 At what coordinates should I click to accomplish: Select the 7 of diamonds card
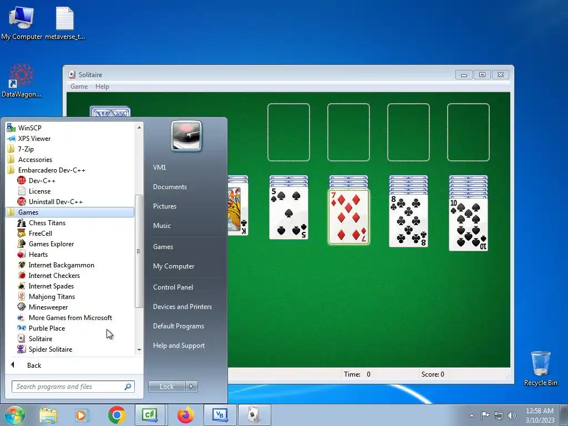click(x=348, y=217)
